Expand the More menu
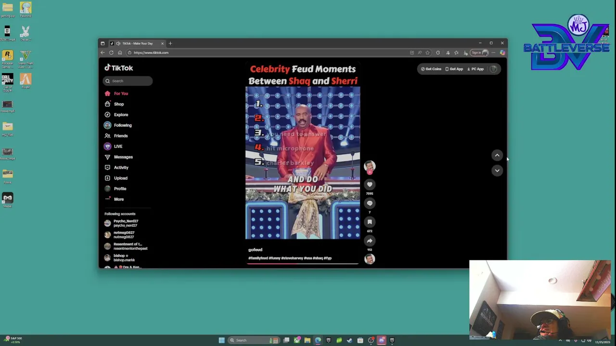The width and height of the screenshot is (616, 346). tap(115, 199)
